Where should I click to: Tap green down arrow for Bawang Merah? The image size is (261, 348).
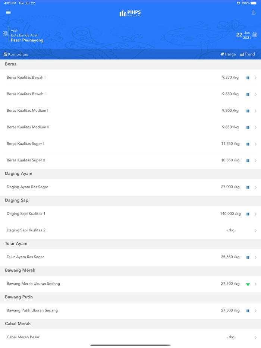tap(248, 284)
